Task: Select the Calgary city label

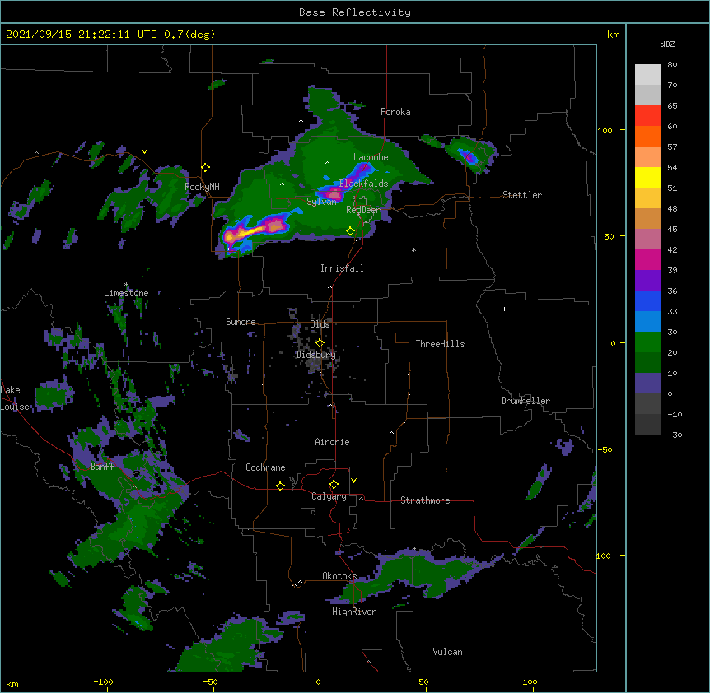Action: (329, 496)
